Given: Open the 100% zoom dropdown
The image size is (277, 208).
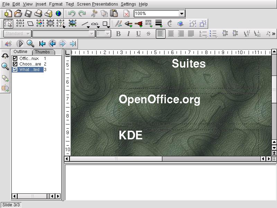Looking at the screenshot, I should click(182, 14).
